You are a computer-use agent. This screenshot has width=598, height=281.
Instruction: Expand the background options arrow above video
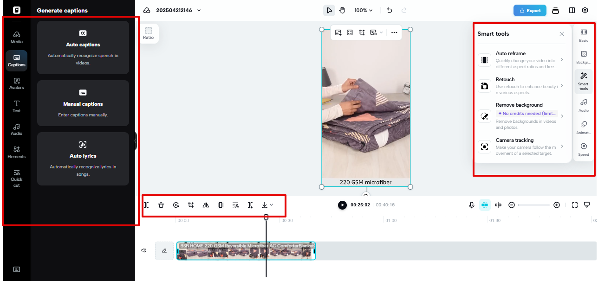tap(382, 32)
